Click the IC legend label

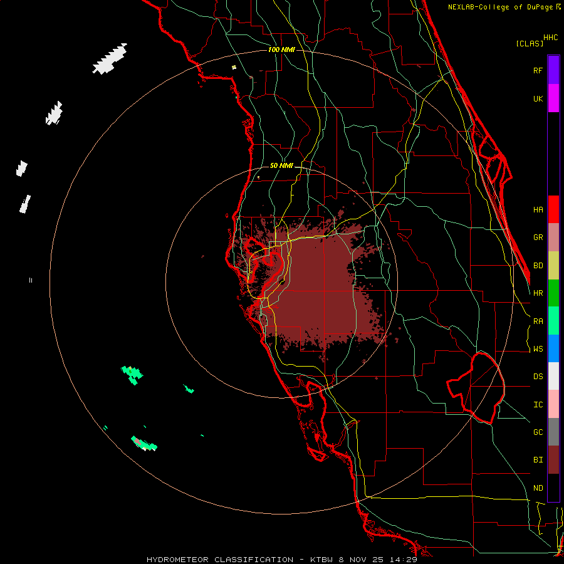pyautogui.click(x=538, y=405)
